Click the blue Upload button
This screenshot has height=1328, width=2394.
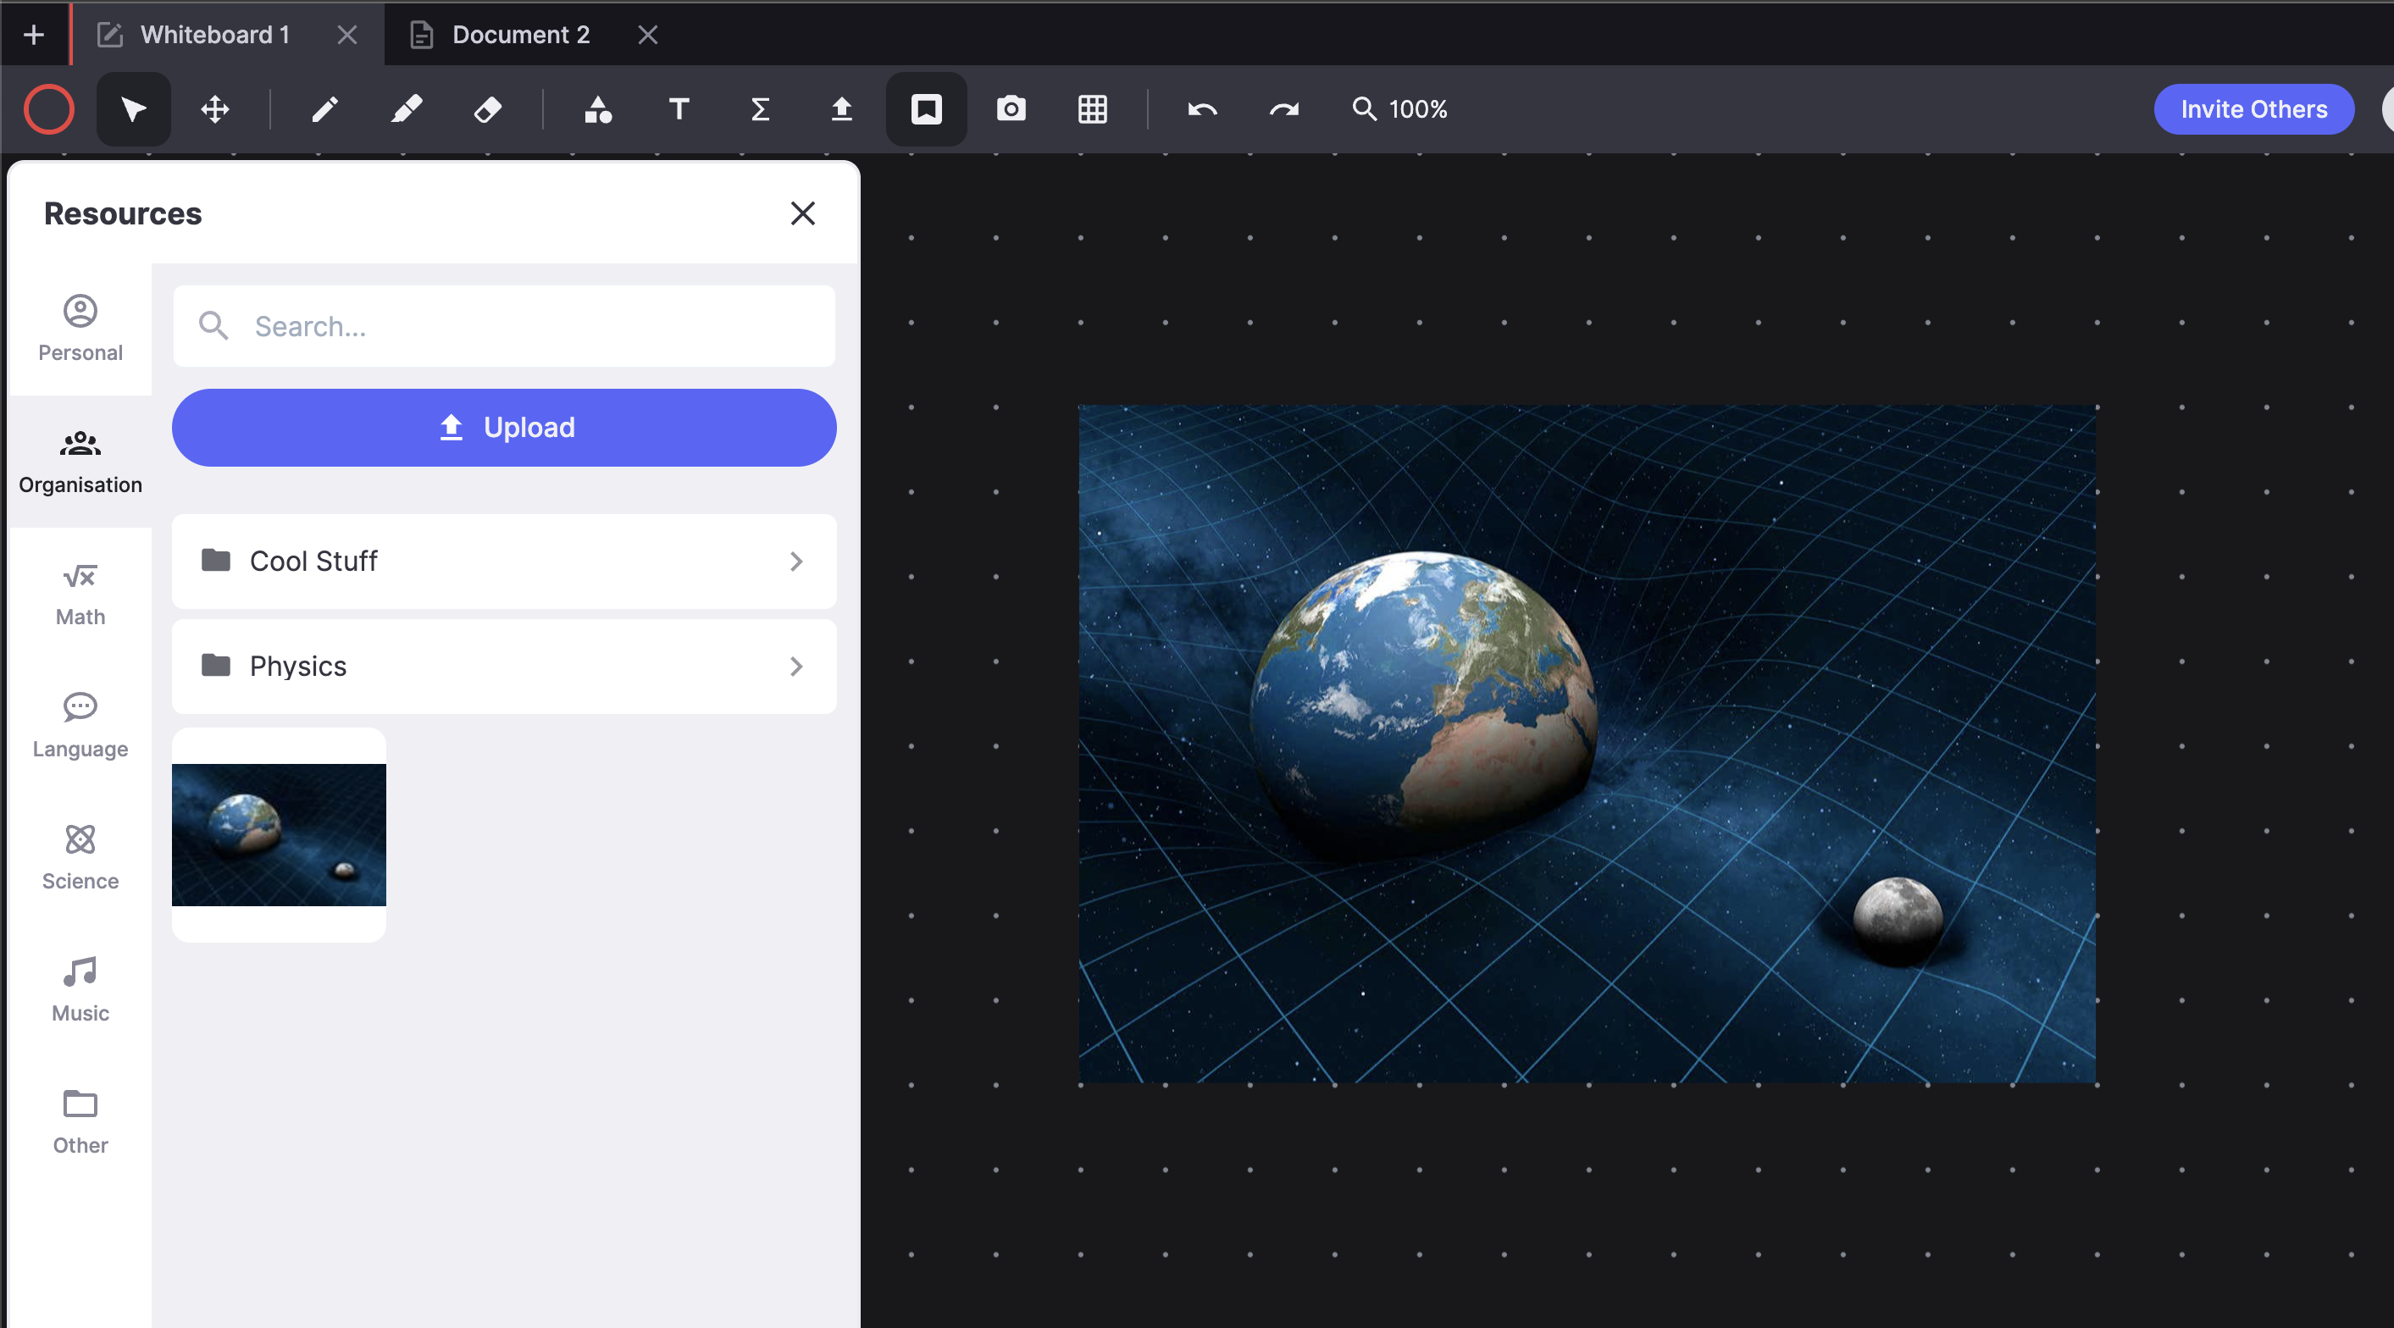click(504, 428)
